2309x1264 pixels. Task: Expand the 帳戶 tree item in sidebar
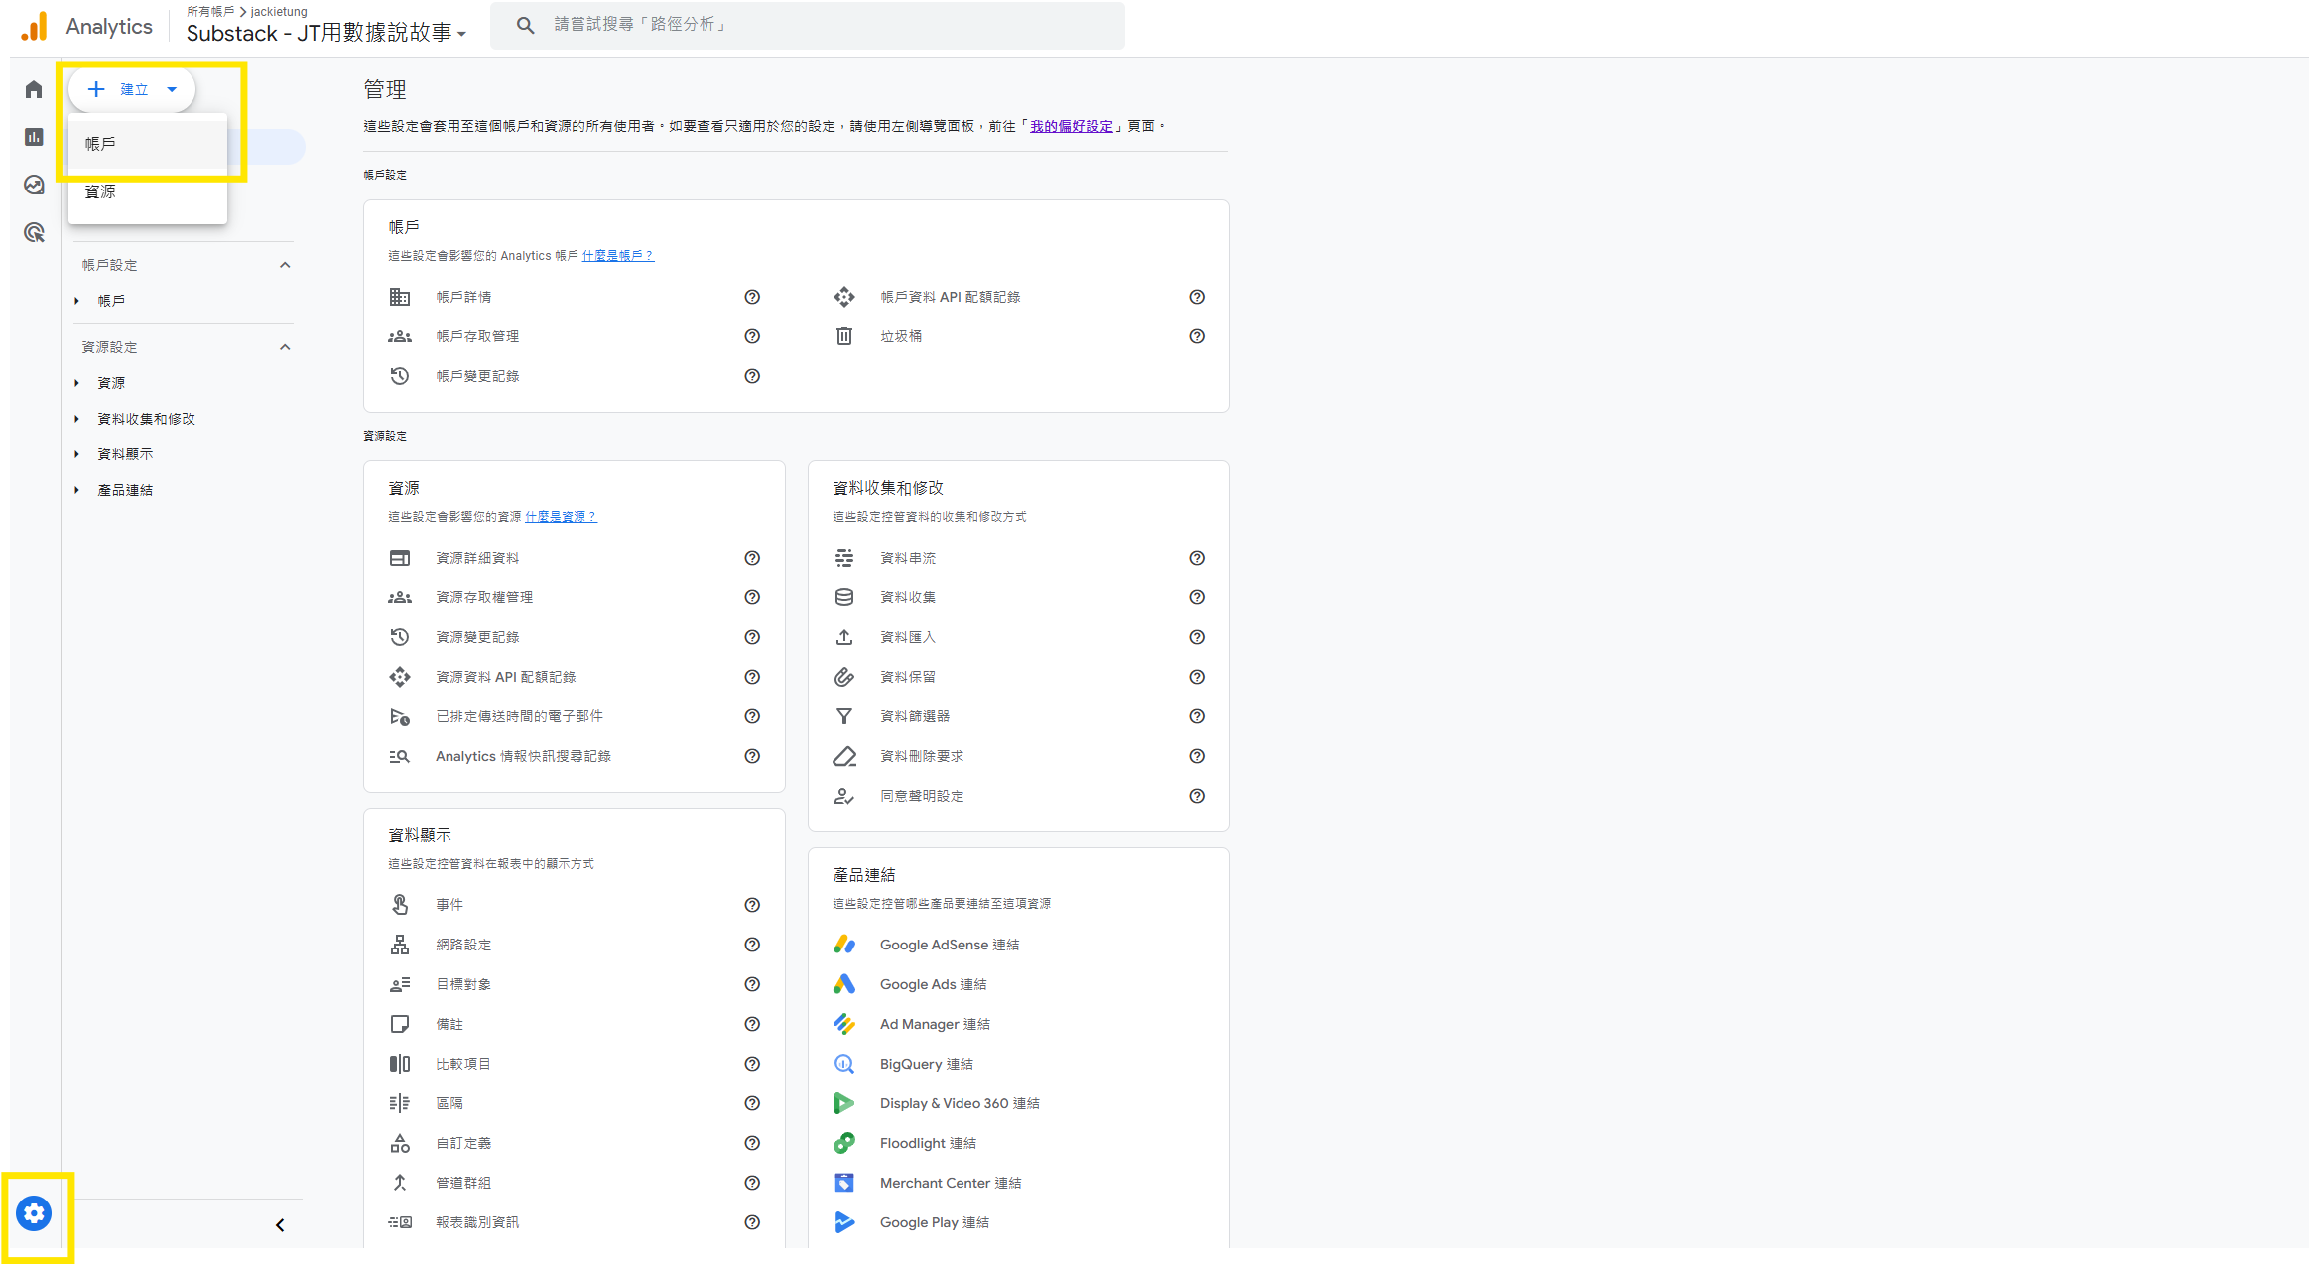pos(76,301)
